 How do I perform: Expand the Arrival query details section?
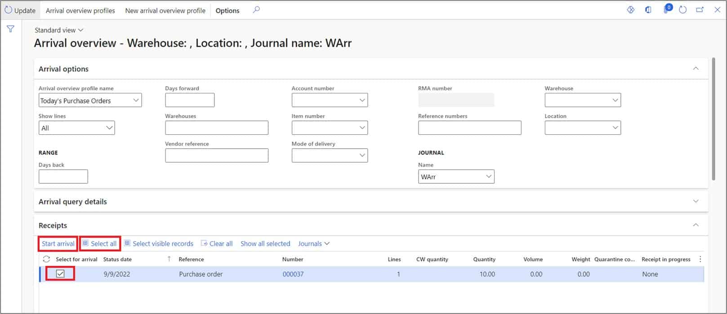(x=696, y=201)
